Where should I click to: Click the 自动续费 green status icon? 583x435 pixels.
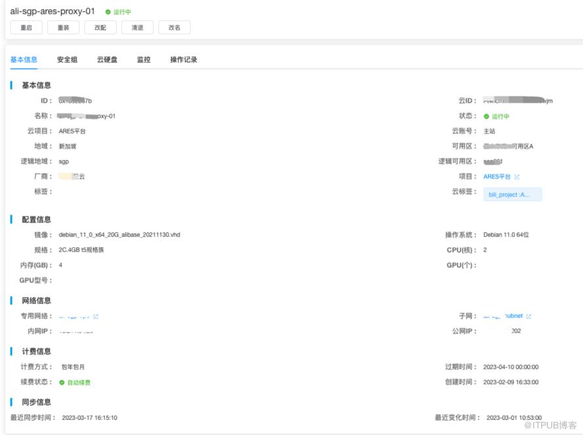tap(62, 383)
